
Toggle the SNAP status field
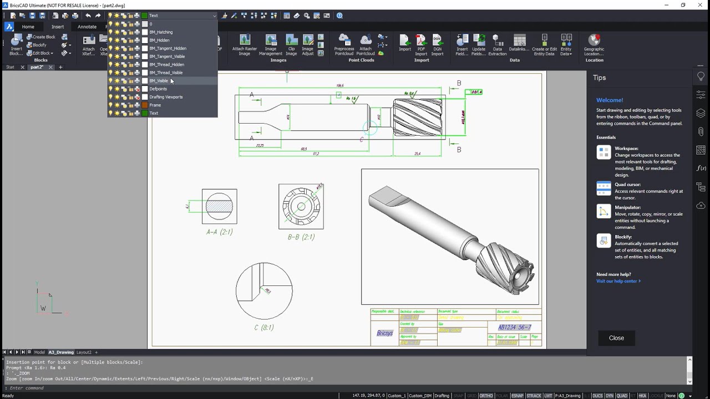(x=458, y=396)
